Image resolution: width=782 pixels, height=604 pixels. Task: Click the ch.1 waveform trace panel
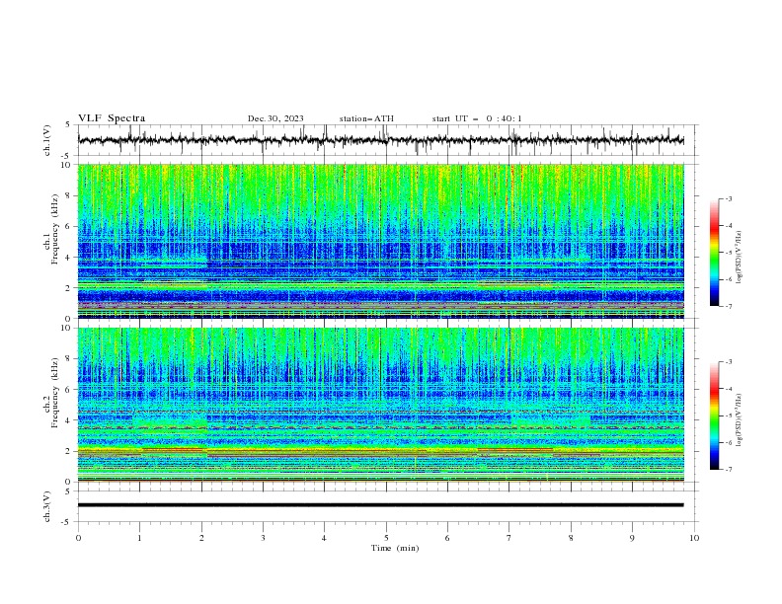click(388, 140)
